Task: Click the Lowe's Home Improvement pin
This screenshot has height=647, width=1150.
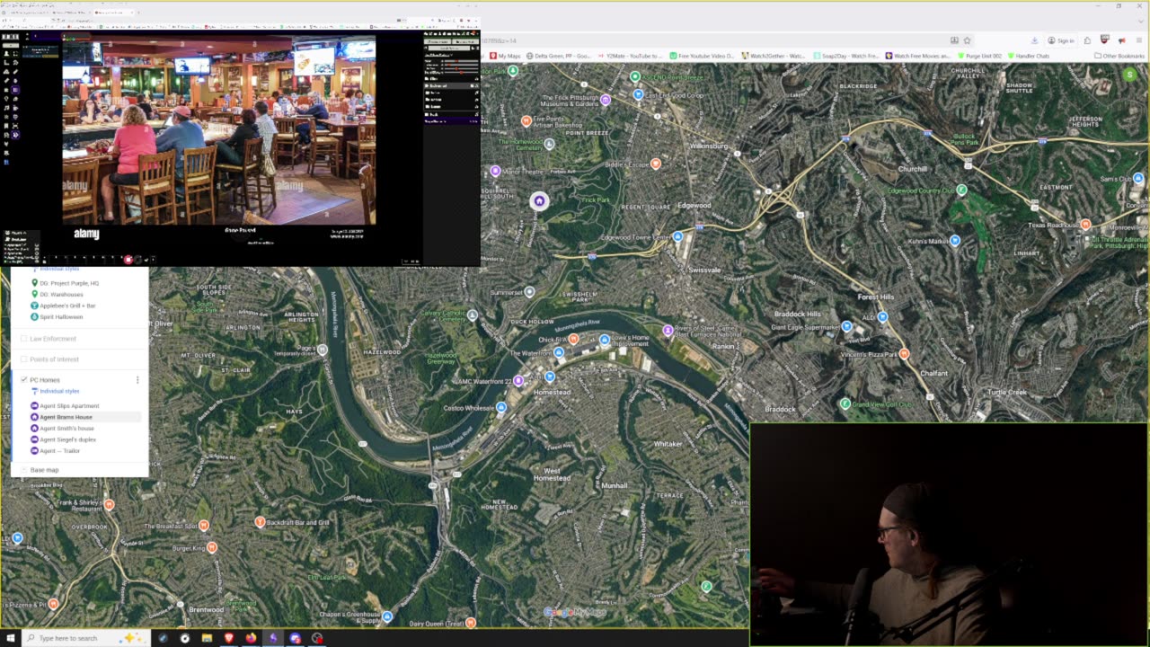Action: (605, 340)
